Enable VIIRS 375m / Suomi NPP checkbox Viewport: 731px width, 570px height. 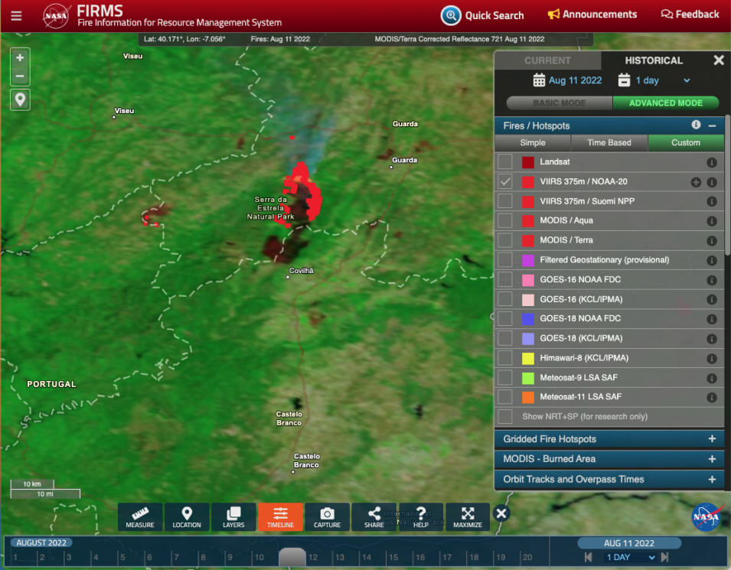tap(505, 201)
